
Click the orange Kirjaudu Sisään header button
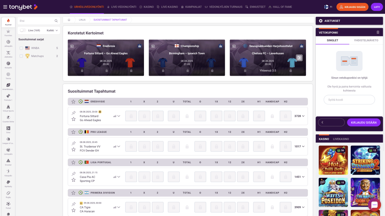tap(352, 7)
